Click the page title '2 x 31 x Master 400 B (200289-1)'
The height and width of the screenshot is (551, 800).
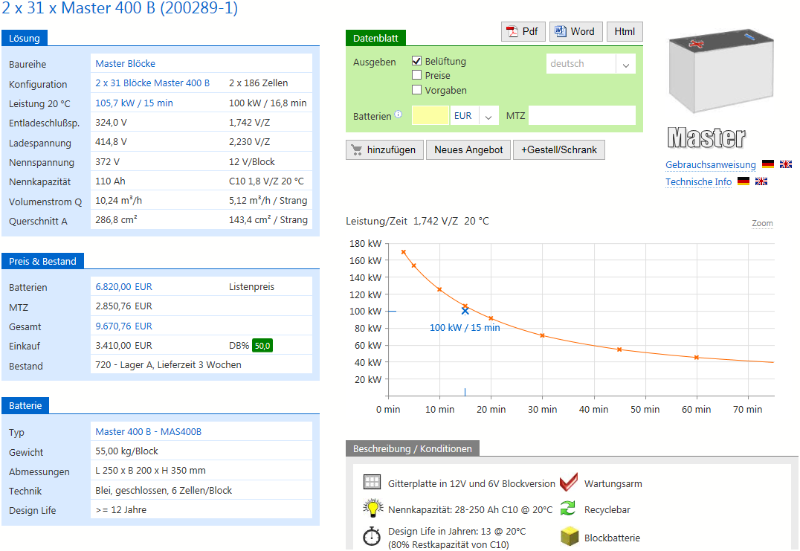click(120, 8)
